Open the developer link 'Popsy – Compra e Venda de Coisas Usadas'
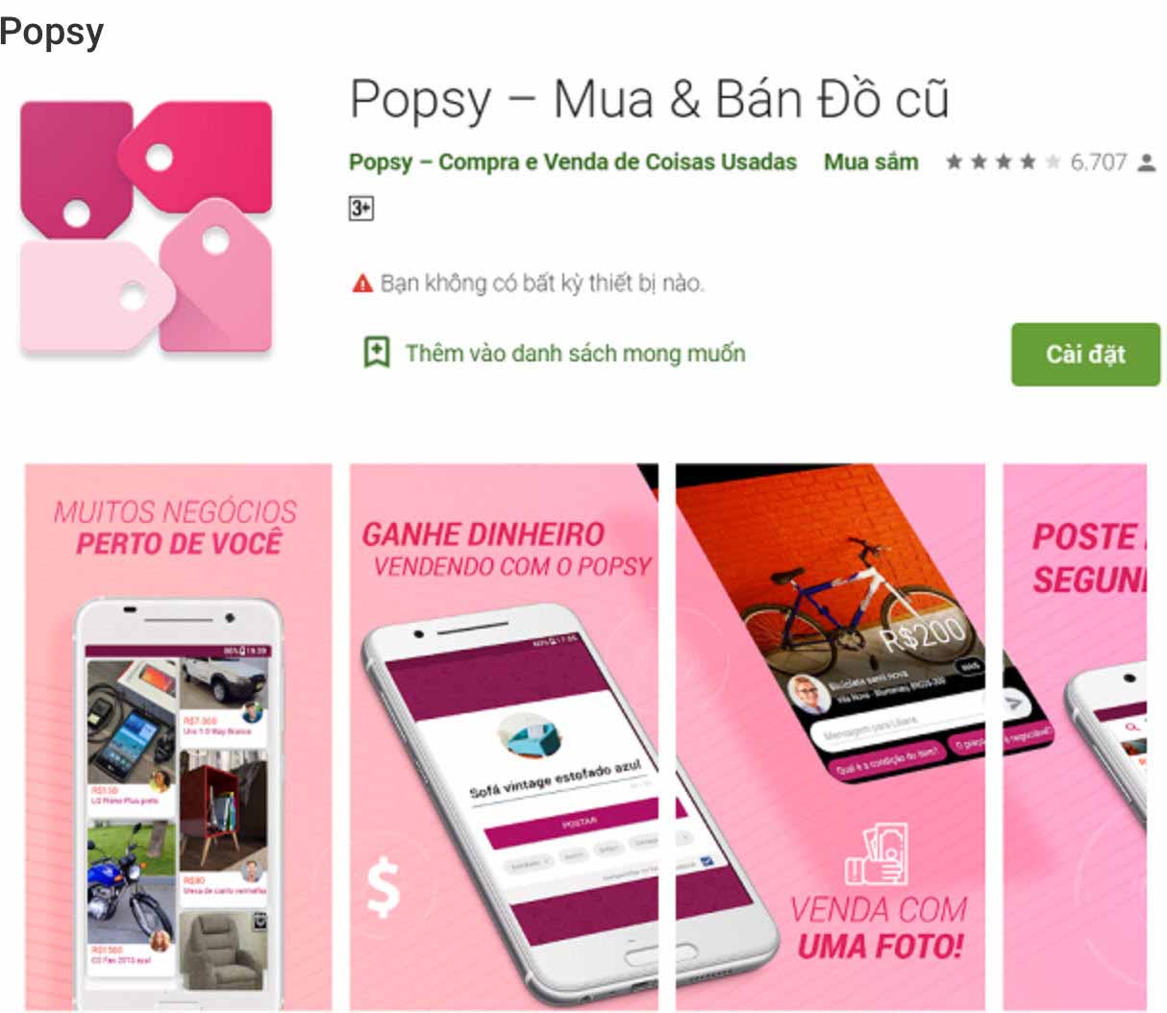Viewport: 1167px width, 1013px height. (572, 161)
